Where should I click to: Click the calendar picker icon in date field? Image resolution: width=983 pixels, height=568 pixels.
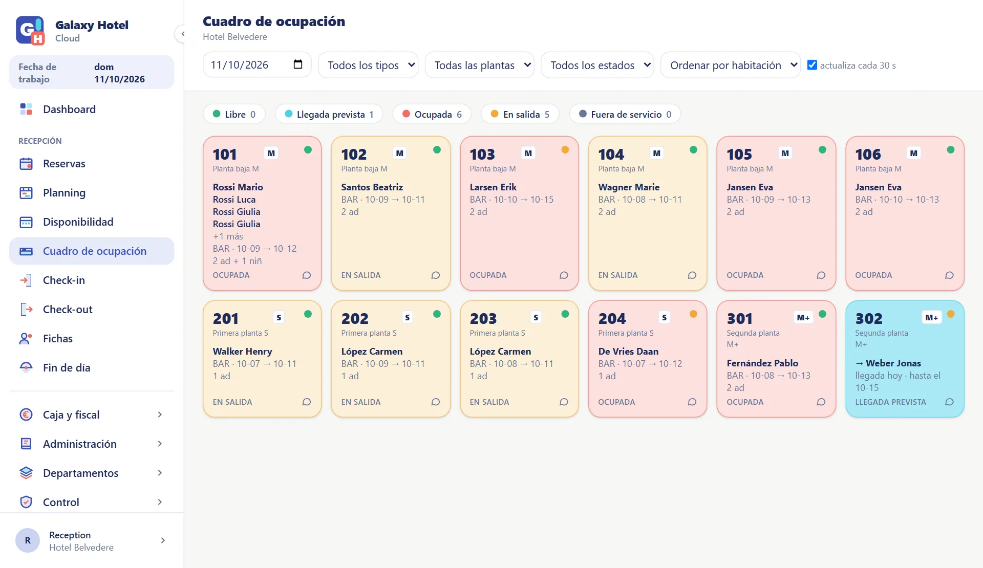298,64
